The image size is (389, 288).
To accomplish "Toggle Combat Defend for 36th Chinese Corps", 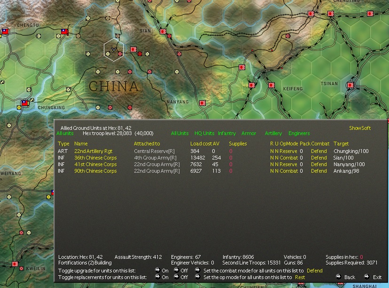I will (319, 158).
